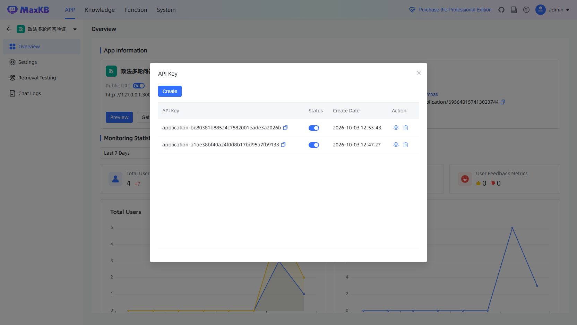577x325 pixels.
Task: Open the documentation book icon
Action: [514, 10]
